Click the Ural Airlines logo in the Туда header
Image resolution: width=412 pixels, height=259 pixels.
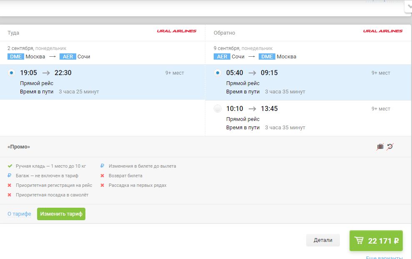[177, 31]
